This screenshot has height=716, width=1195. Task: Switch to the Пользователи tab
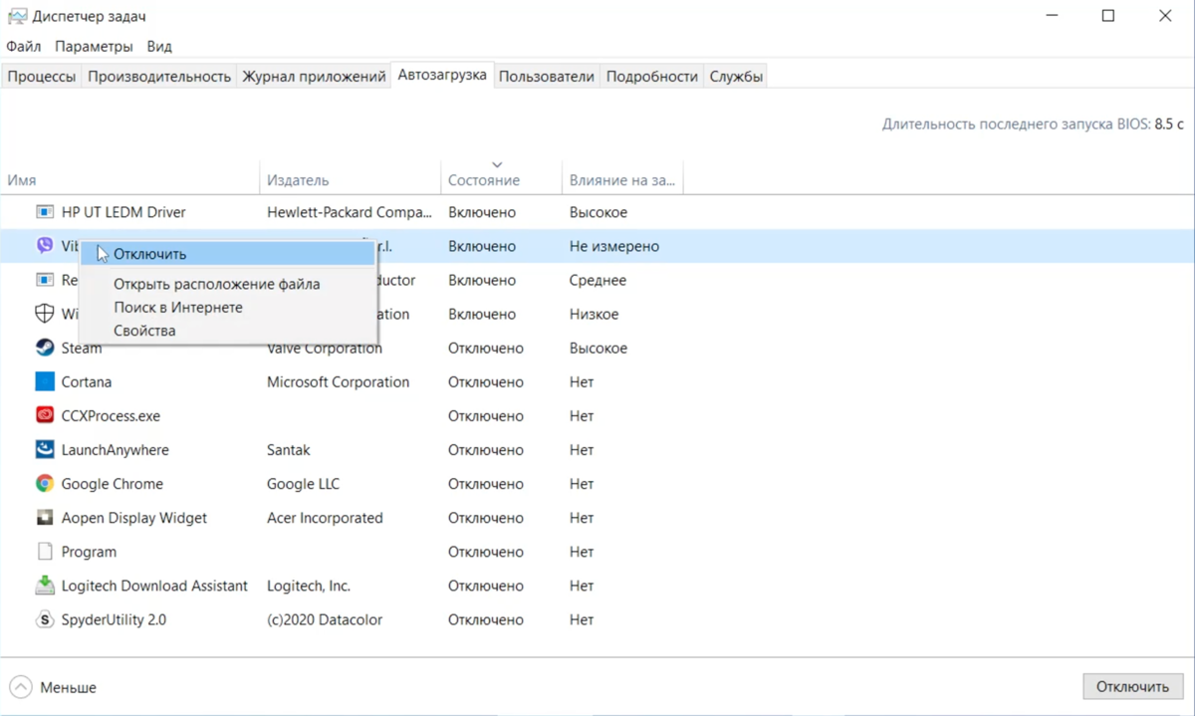[x=547, y=77]
